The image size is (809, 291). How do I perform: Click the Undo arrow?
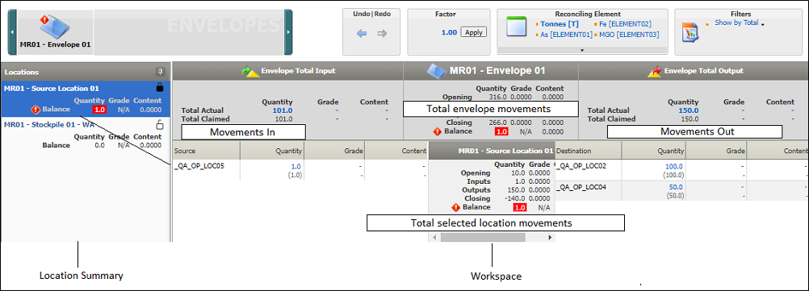(x=362, y=34)
